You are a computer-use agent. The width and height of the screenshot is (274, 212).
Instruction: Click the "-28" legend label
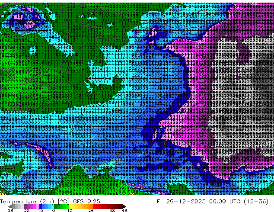pos(9,210)
